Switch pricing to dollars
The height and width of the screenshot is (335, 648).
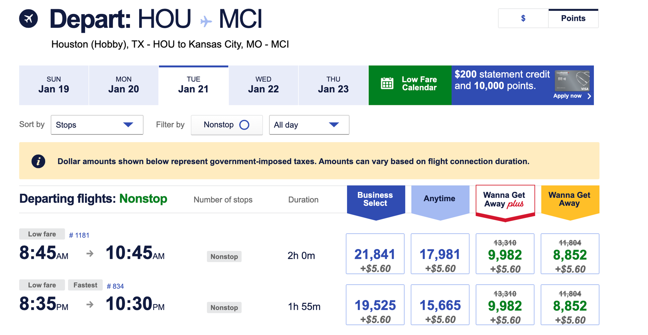click(523, 18)
